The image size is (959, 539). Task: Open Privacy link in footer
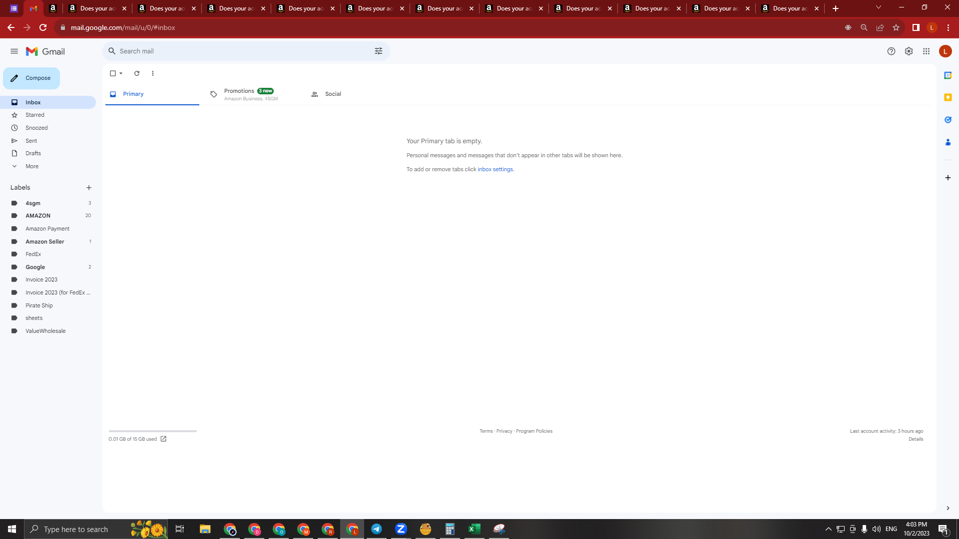[x=504, y=431]
